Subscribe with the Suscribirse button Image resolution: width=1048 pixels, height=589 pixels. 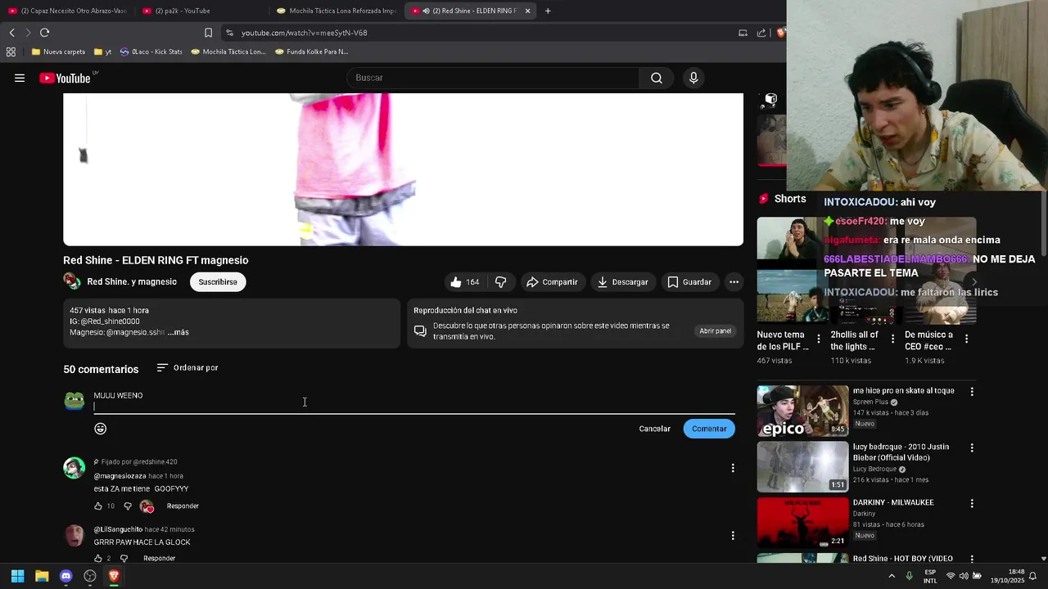[x=218, y=281]
